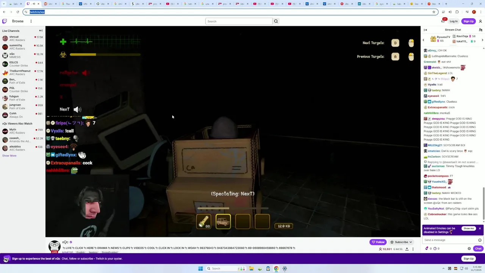The height and width of the screenshot is (273, 485).
Task: Open ESLCS Counter-Strike channel
Action: [x=22, y=64]
